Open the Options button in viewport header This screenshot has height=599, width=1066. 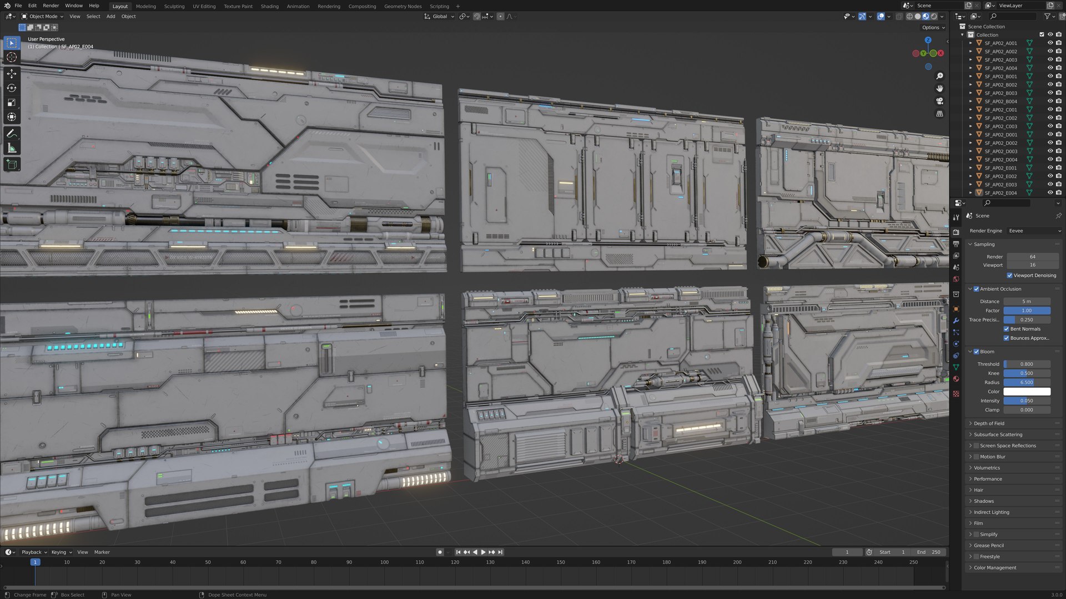tap(933, 27)
